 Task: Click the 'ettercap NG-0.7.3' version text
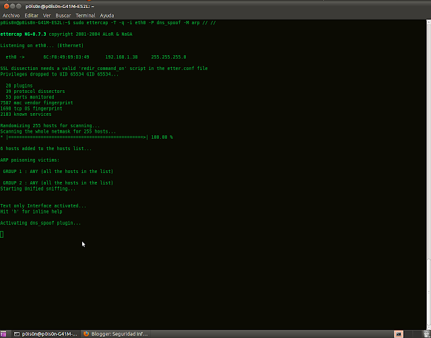pos(23,34)
